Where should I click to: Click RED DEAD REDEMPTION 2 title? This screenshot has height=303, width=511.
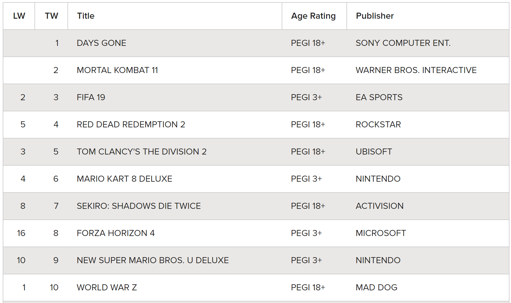coord(131,125)
